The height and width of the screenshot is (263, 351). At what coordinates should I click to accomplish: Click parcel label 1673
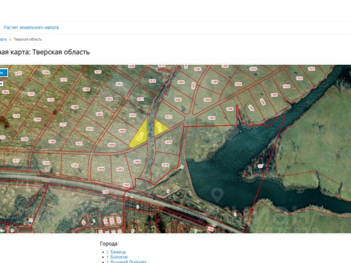[168, 117]
